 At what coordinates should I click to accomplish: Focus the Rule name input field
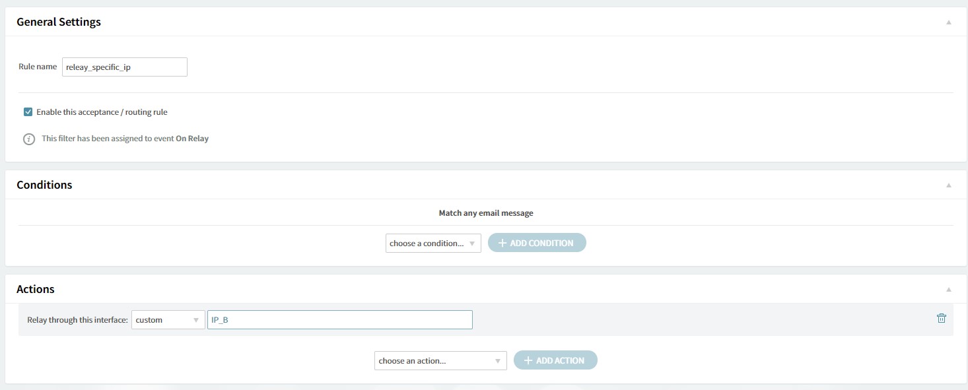125,67
